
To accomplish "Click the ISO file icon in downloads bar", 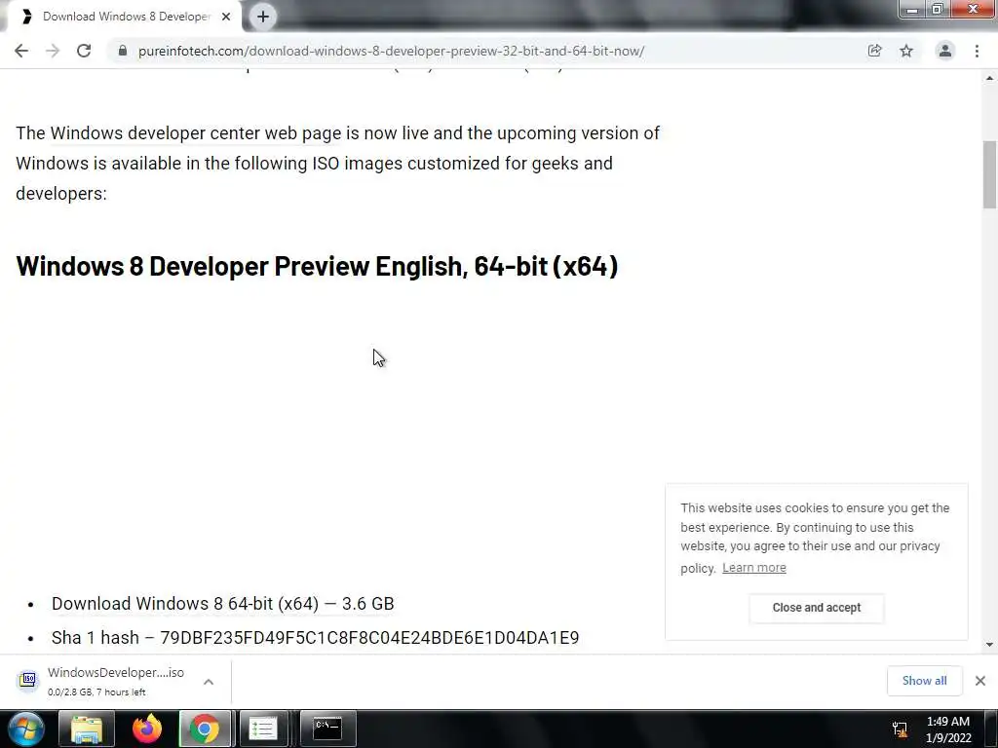I will coord(28,680).
